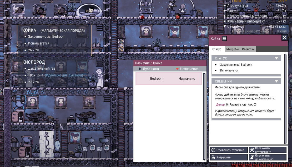
Task: Toggle Отключить дезинфекцию option
Action: coord(267,157)
